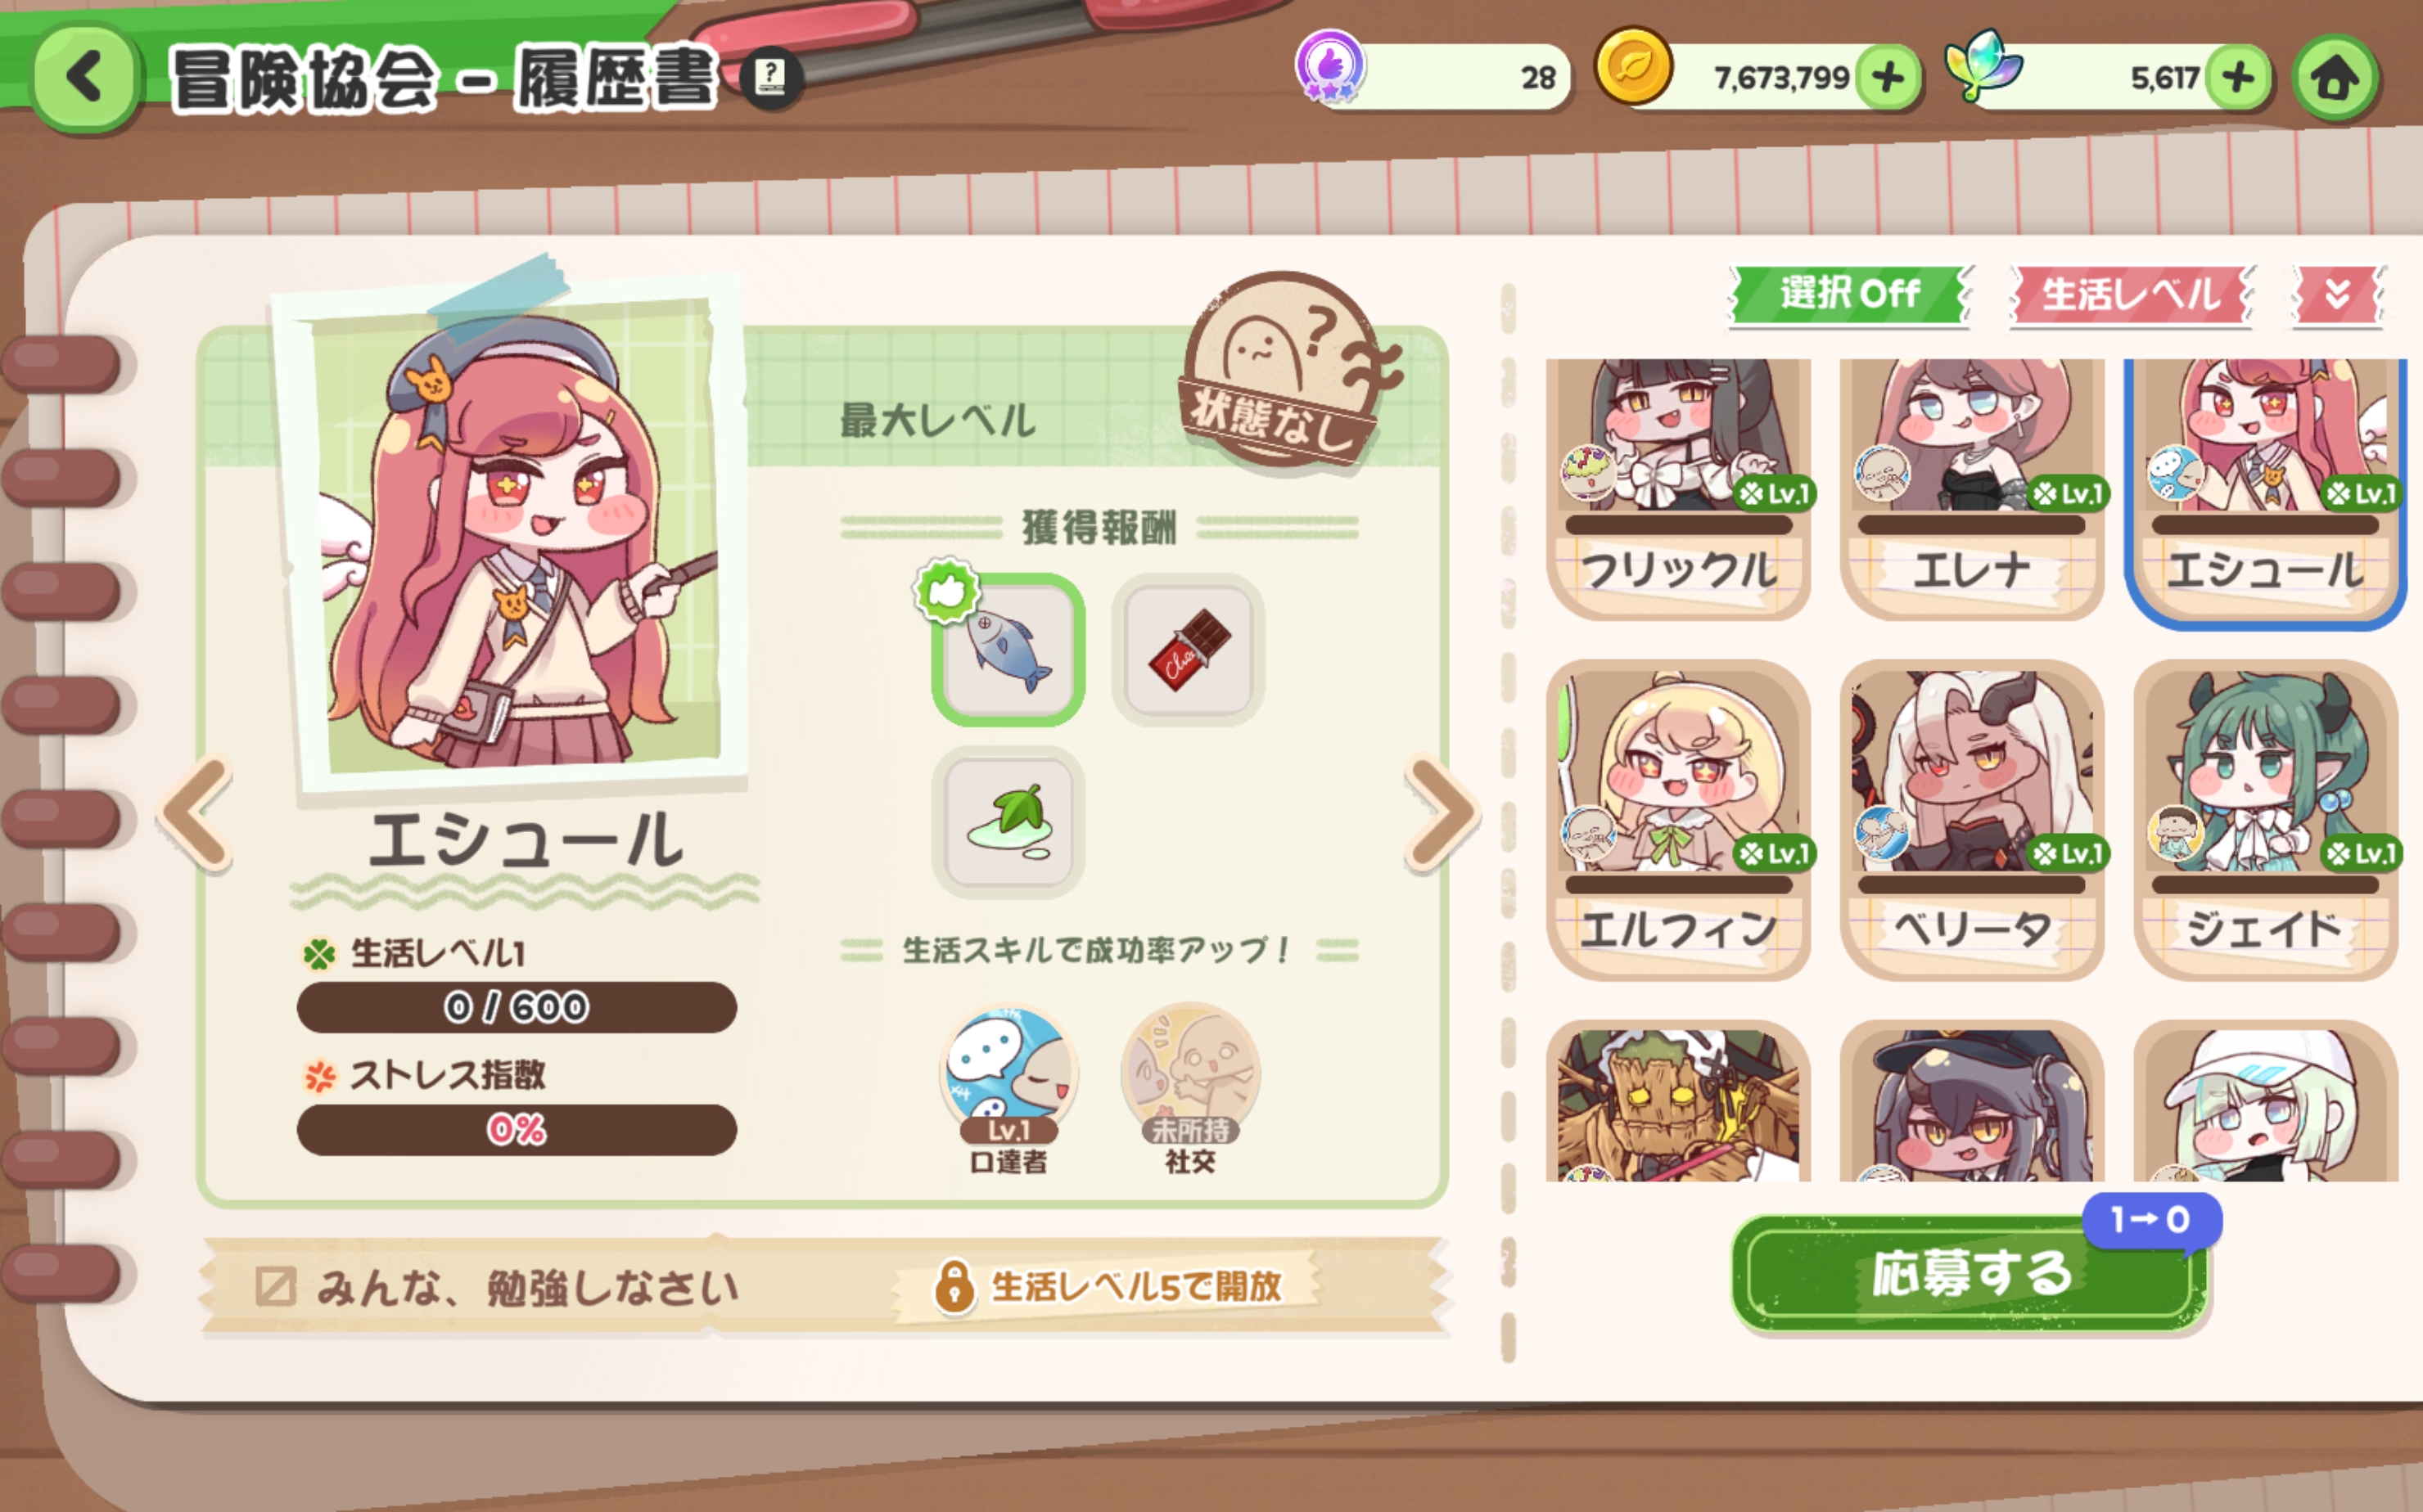2423x1512 pixels.
Task: Check the みんな、勉強しなさい checkbox
Action: tap(275, 1287)
